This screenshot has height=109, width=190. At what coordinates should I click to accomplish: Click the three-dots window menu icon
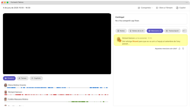(x=187, y=2)
